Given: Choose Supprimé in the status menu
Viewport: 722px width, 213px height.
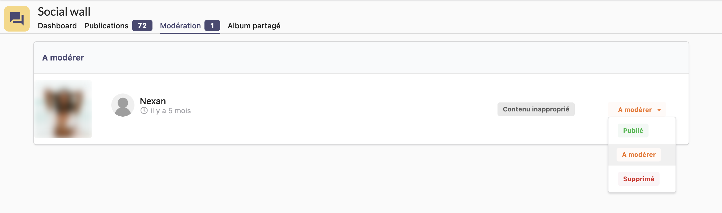Looking at the screenshot, I should pyautogui.click(x=638, y=179).
